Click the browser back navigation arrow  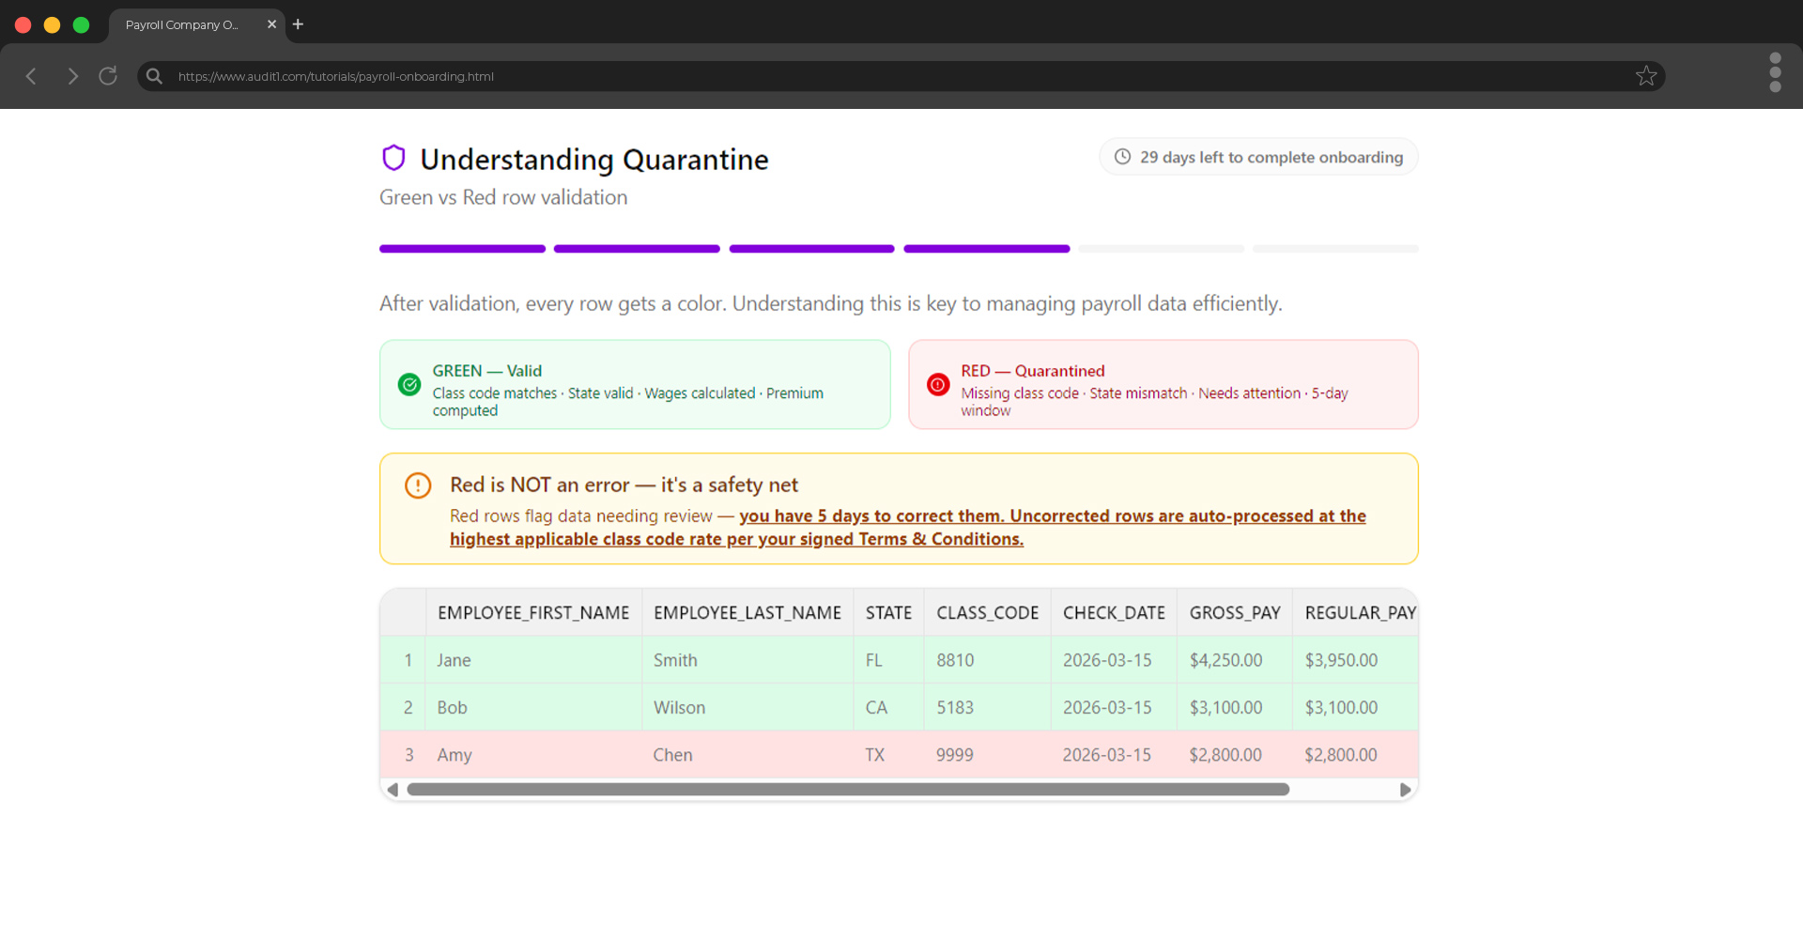coord(31,76)
